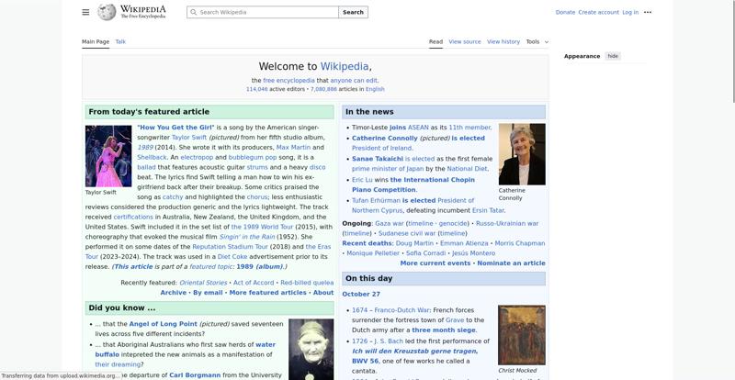Open the View source tab
Screen dimensions: 735x380
pyautogui.click(x=465, y=41)
